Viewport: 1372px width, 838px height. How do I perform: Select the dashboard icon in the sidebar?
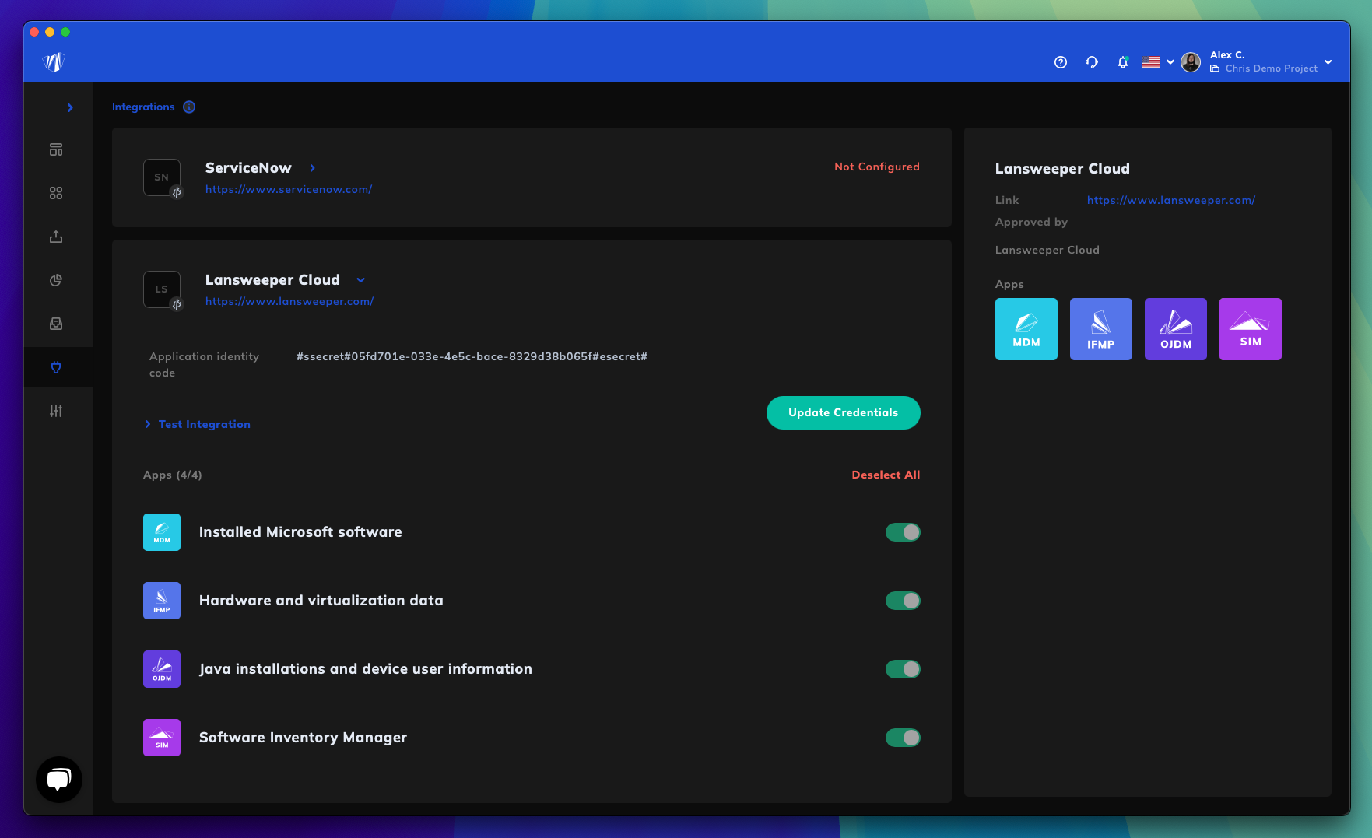tap(56, 149)
